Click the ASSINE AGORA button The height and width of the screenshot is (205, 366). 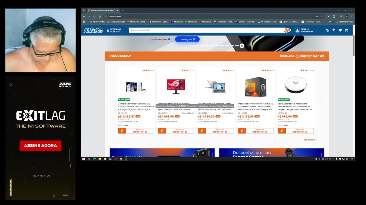pyautogui.click(x=40, y=145)
